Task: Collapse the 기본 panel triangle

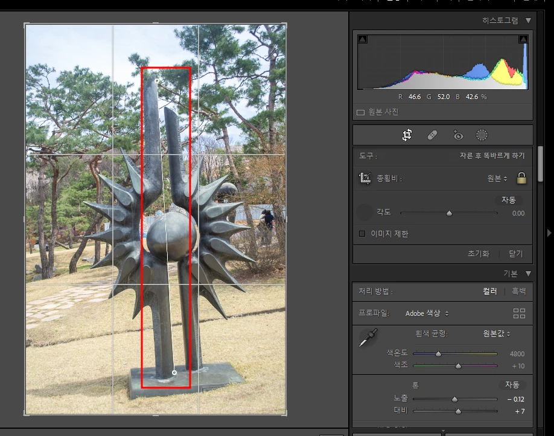Action: [528, 274]
